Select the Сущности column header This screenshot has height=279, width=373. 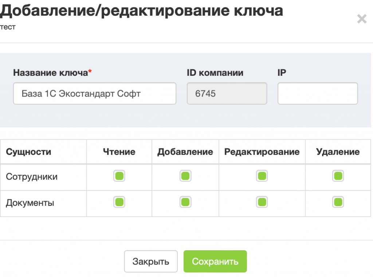click(x=28, y=152)
